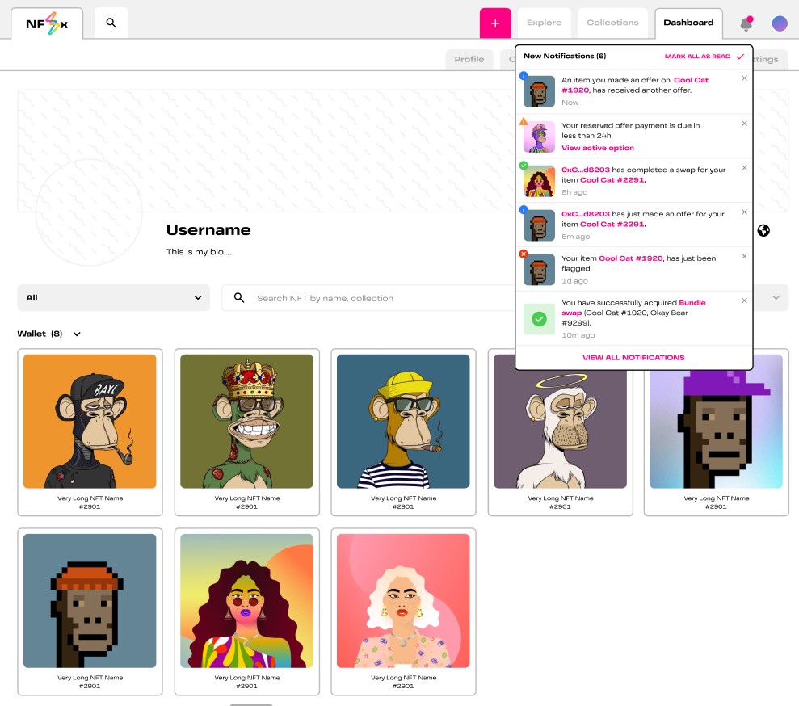Open the user avatar menu
The width and height of the screenshot is (799, 706).
tap(780, 23)
